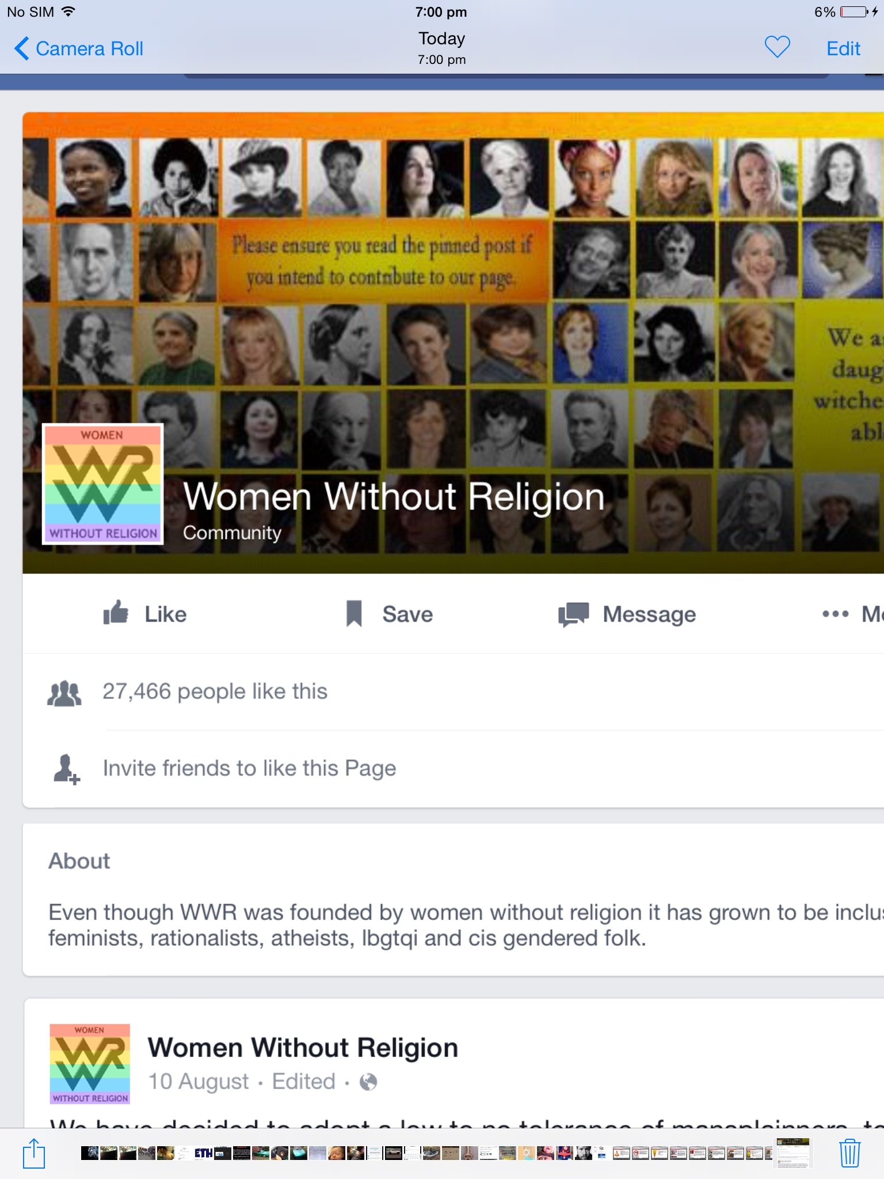Open 27,466 people like this list
Viewport: 884px width, 1179px height.
coord(215,691)
